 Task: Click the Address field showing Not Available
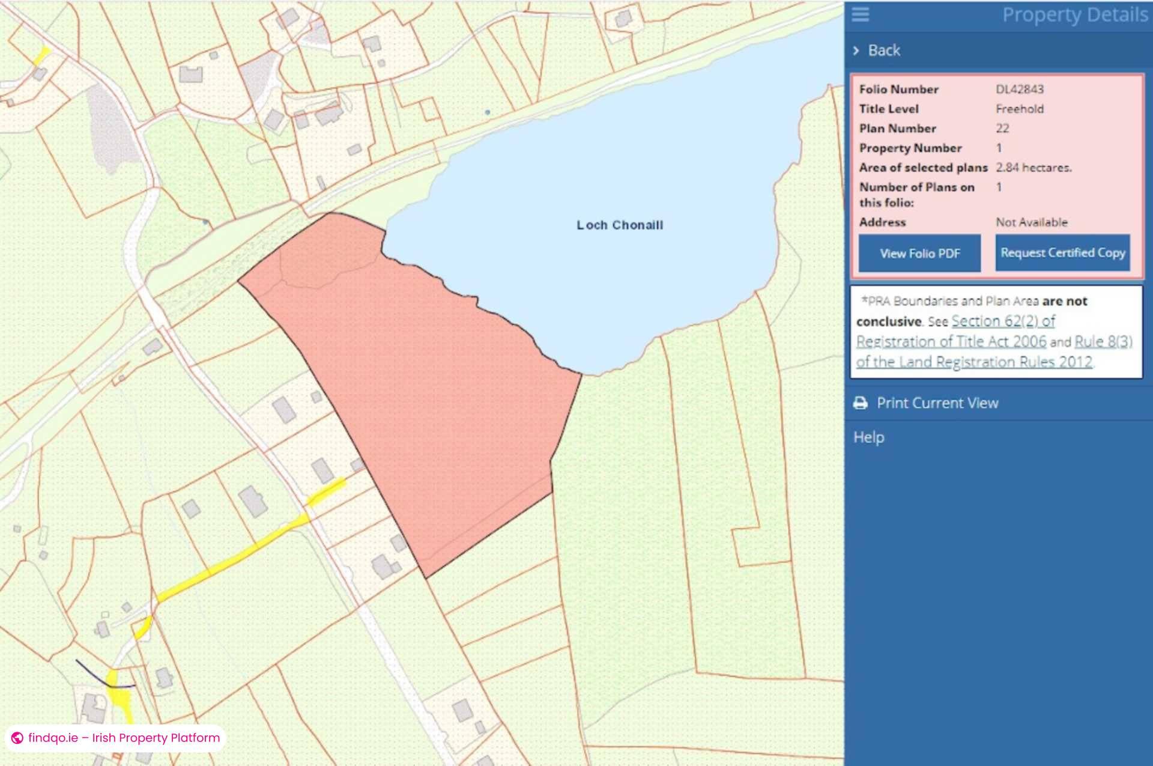pos(1030,222)
